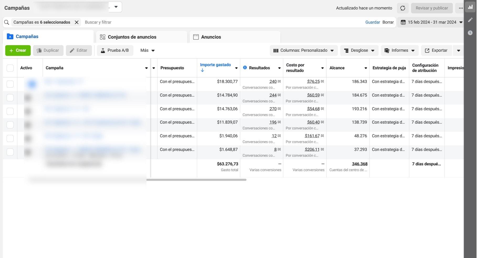The width and height of the screenshot is (477, 258).
Task: Open the charts panel icon in sidebar
Action: click(x=470, y=7)
